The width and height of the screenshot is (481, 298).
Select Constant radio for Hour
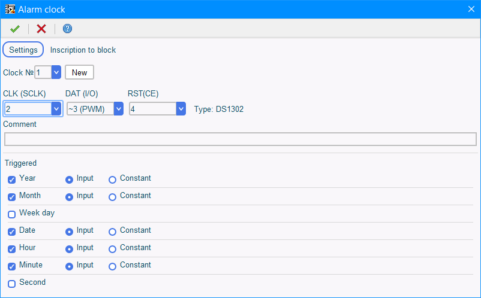[112, 249]
